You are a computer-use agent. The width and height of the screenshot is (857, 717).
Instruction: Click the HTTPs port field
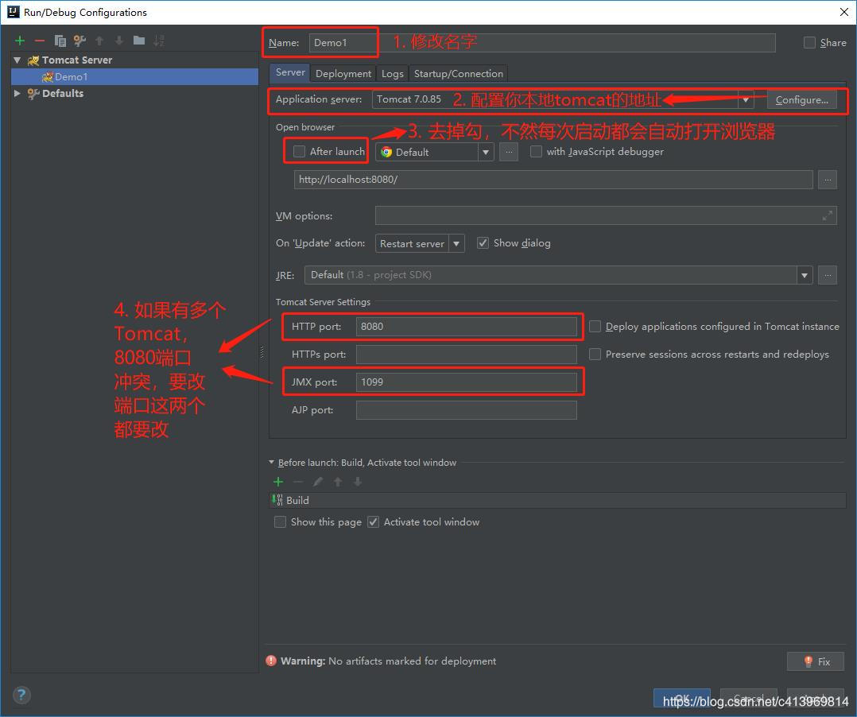466,355
